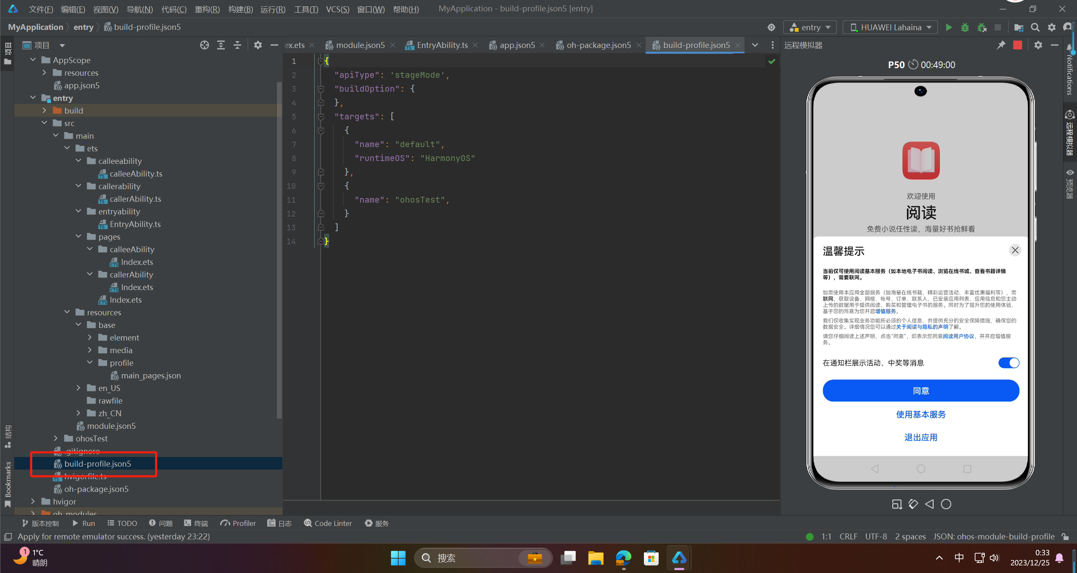The image size is (1077, 573).
Task: Open the HUAWEI Lahaina device dropdown
Action: click(x=891, y=27)
